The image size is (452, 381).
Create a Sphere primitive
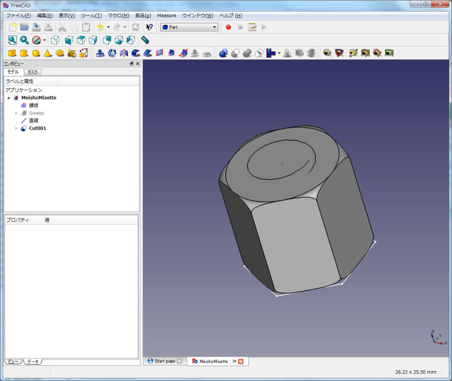[x=36, y=53]
